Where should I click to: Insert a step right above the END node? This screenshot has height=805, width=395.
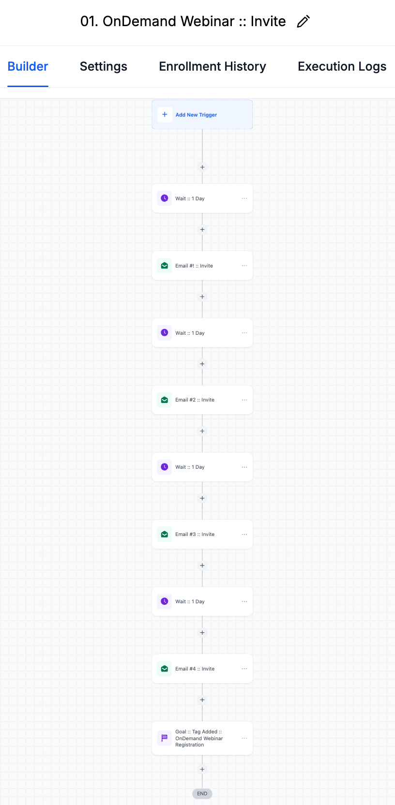pos(202,769)
